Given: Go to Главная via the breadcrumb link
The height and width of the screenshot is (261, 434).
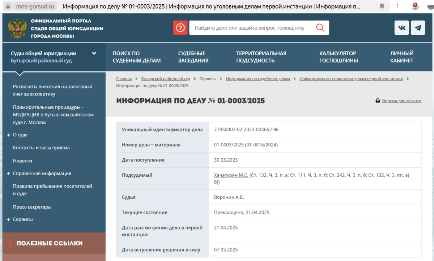Looking at the screenshot, I should 124,78.
